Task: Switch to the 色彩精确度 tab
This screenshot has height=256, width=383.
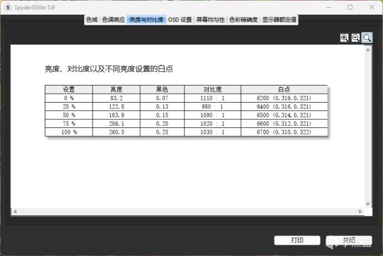Action: point(243,19)
